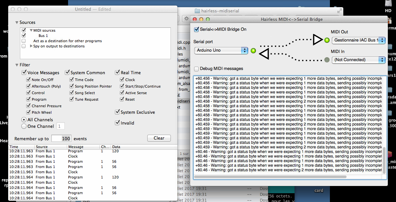Click horizontal scrollbar of Hairless log
396x202 pixels.
point(271,177)
